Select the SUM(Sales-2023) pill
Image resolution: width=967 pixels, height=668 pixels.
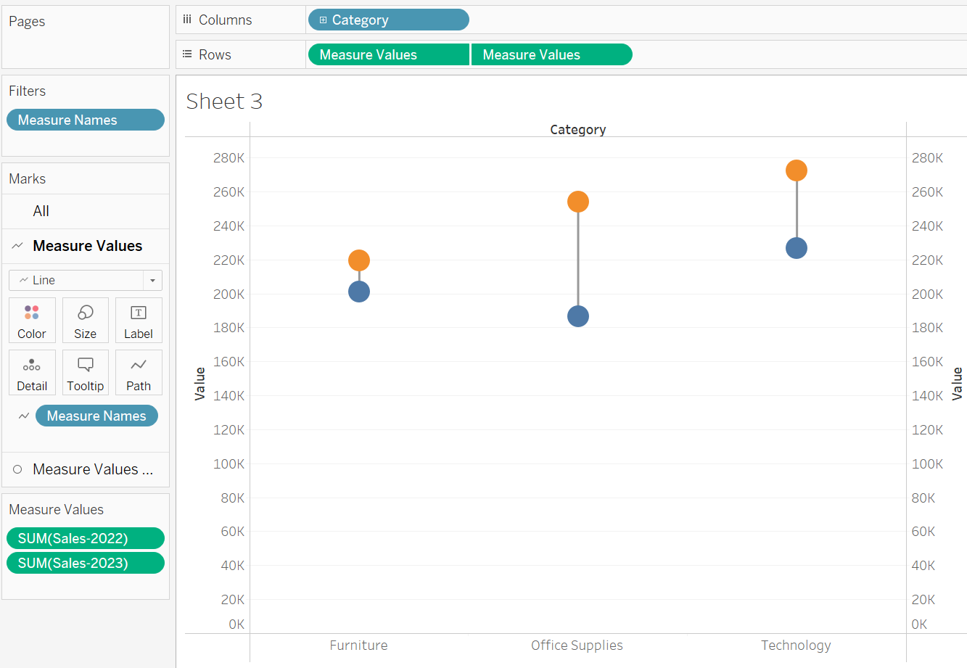(85, 562)
